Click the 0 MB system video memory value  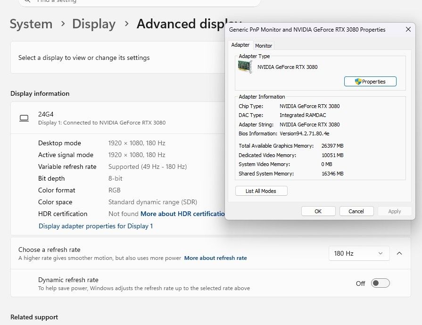[x=327, y=164]
